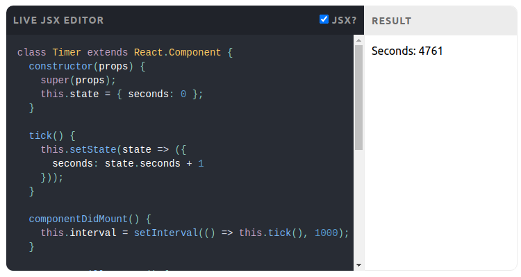Click the empty scrollbar track below thumb
The image size is (521, 277).
[x=358, y=206]
